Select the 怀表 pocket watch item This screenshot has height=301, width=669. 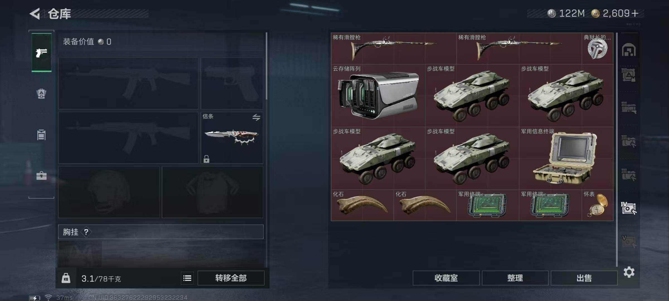click(597, 205)
